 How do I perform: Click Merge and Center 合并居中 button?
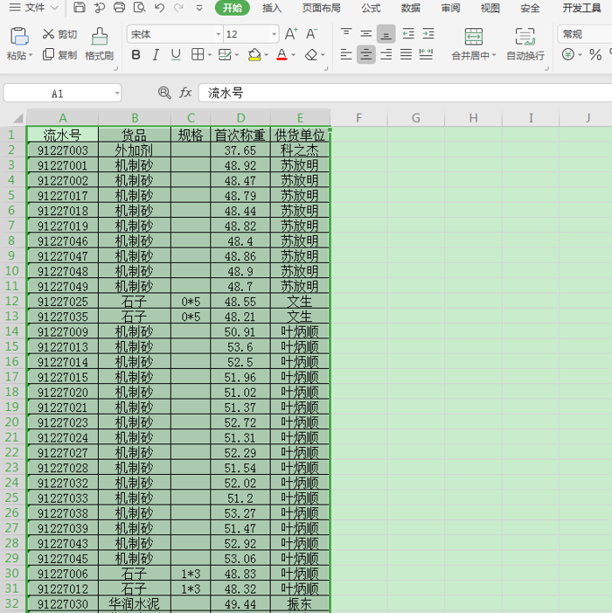[x=474, y=45]
